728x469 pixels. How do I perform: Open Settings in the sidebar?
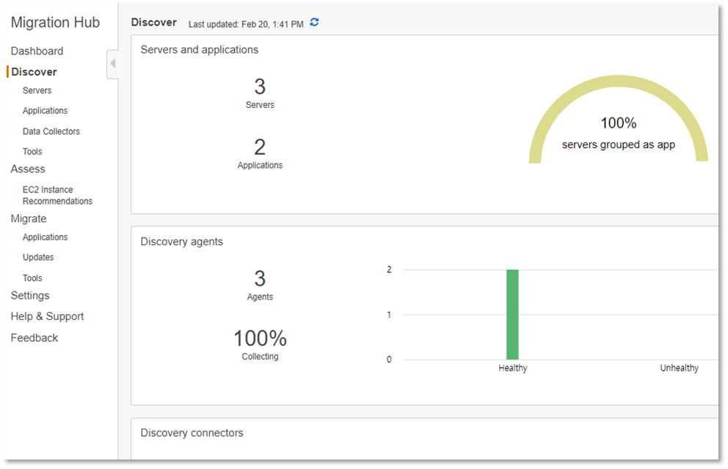(x=30, y=296)
